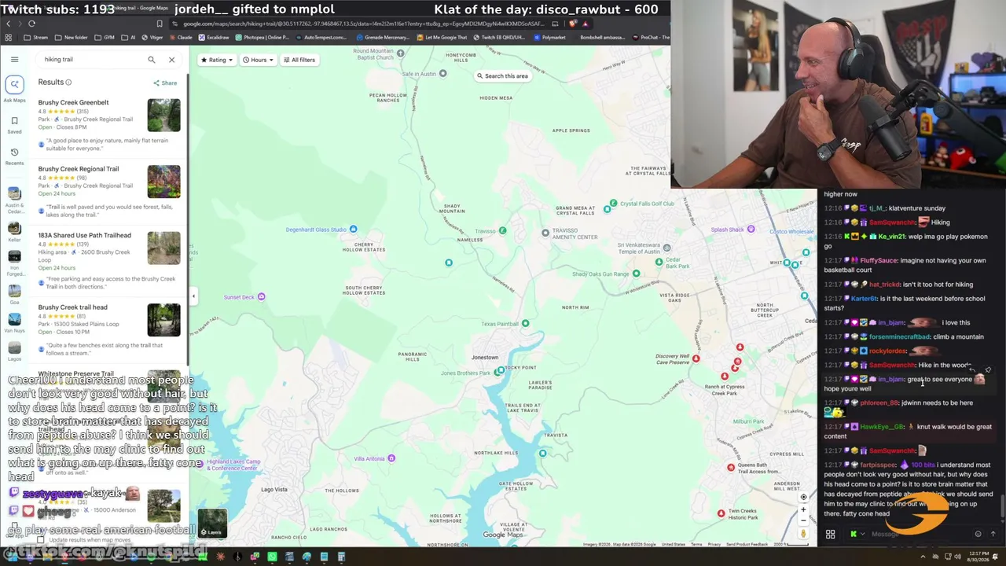Viewport: 1006px width, 566px height.
Task: Collapse the results side panel arrow
Action: (193, 296)
